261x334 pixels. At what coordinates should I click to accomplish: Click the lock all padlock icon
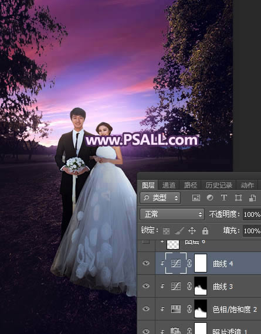pyautogui.click(x=205, y=230)
